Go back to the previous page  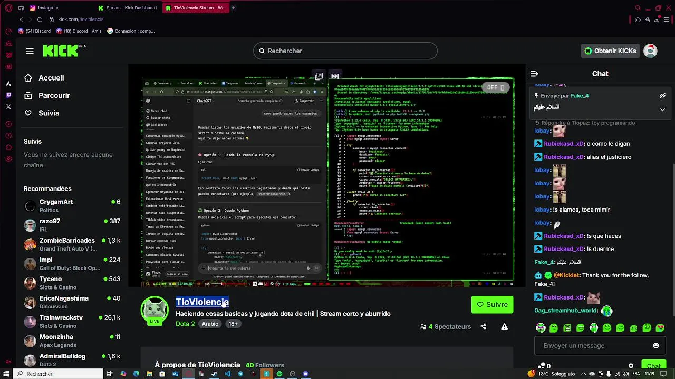tap(21, 19)
